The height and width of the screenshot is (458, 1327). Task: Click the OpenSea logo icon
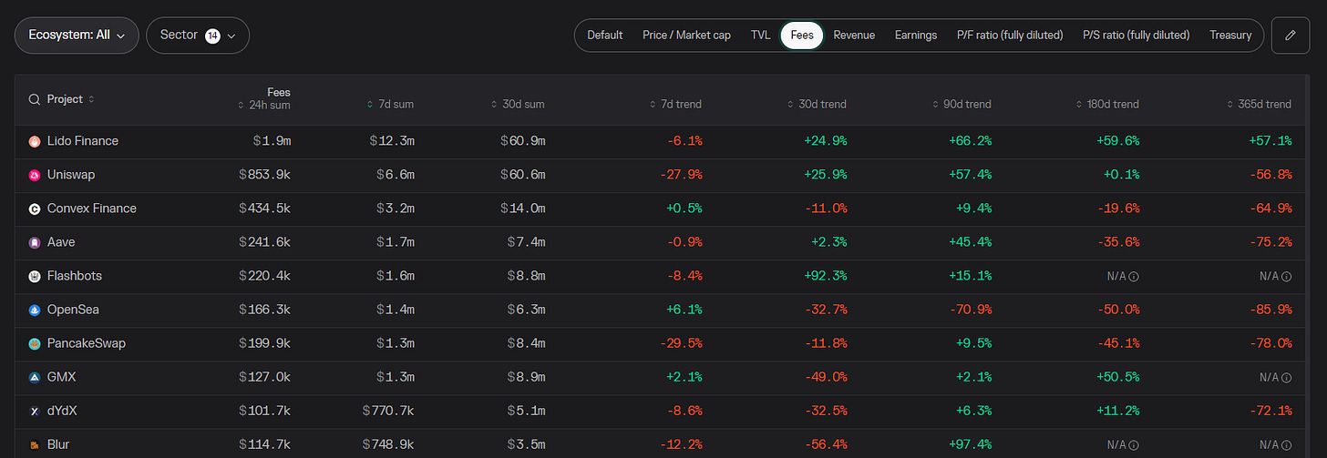pyautogui.click(x=35, y=310)
